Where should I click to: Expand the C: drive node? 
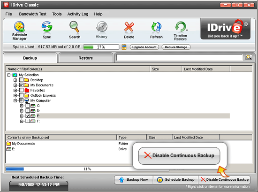point(22,106)
